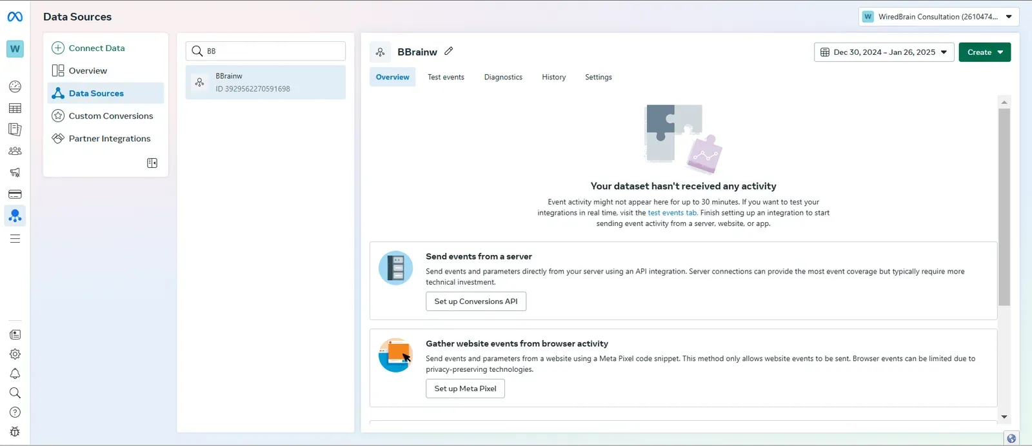Select the Events Manager icon in rail
This screenshot has width=1032, height=446.
(15, 216)
